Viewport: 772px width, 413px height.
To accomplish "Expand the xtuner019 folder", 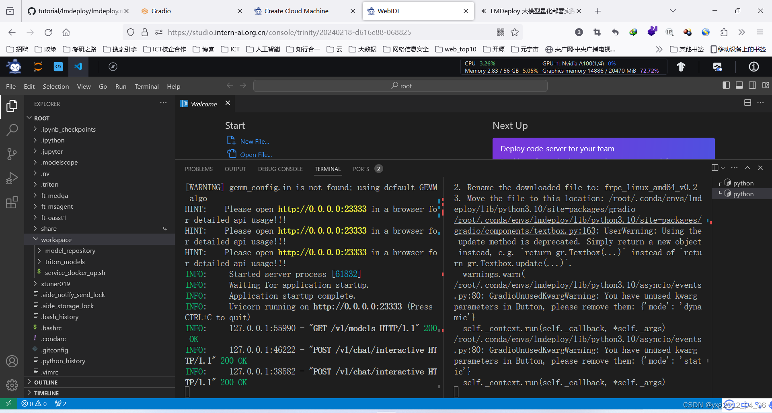I will 55,284.
